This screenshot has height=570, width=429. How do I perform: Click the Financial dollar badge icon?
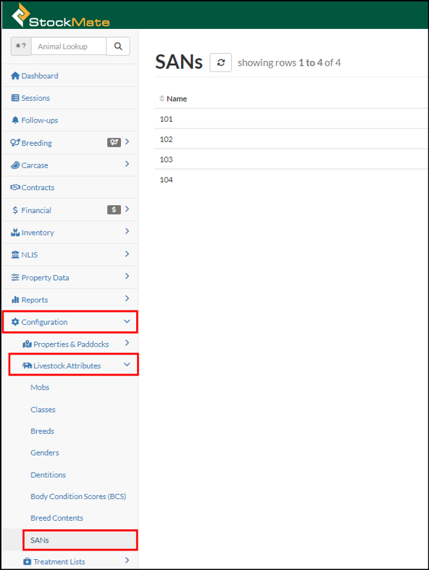click(114, 210)
